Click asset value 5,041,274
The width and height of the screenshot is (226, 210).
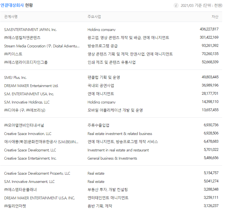(x=211, y=181)
